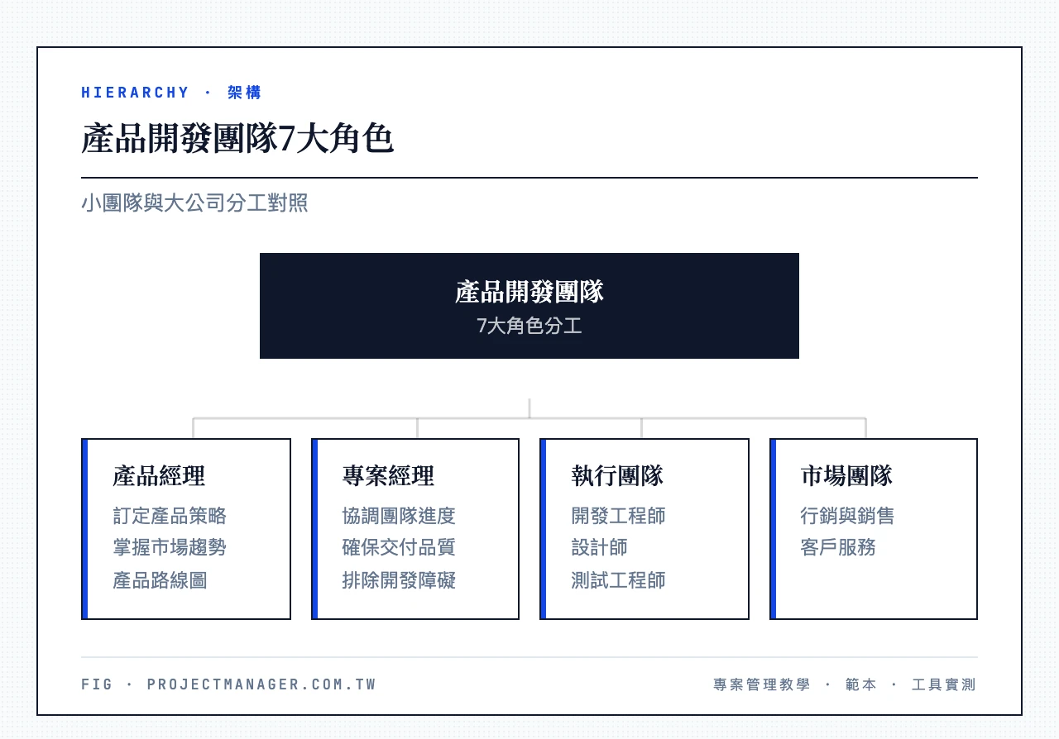This screenshot has width=1059, height=739.
Task: Select the 客戶服務 line
Action: [838, 547]
